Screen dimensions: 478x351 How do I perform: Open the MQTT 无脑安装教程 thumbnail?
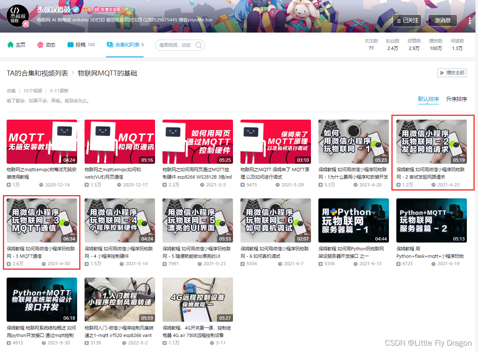(x=42, y=142)
